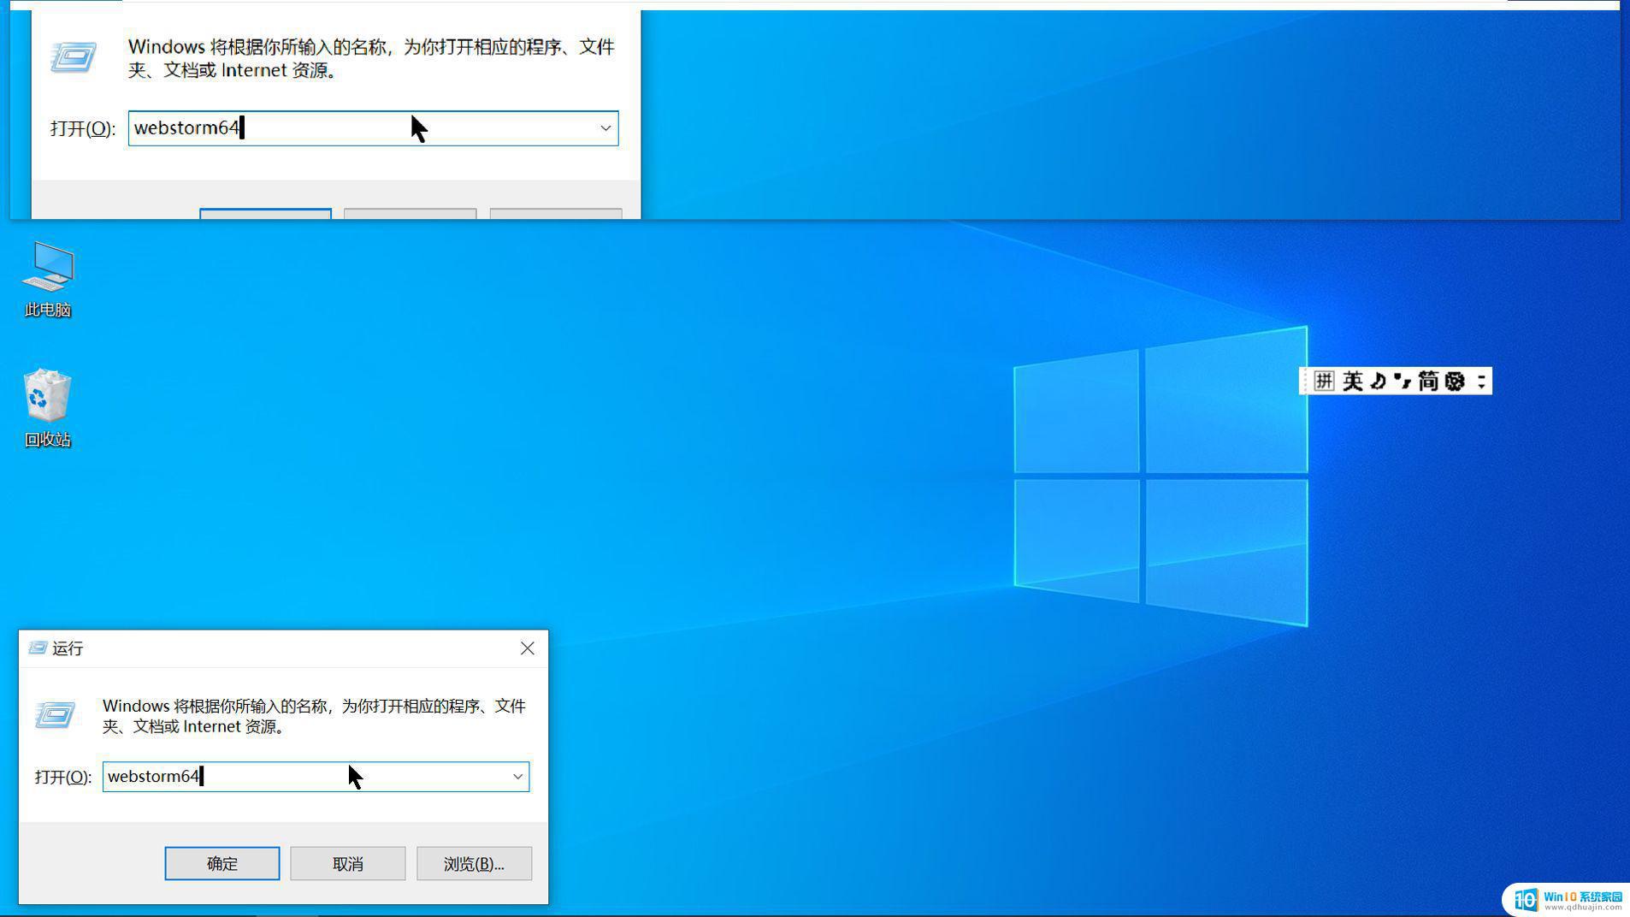Click the Run icon in the zoomed top dialog

click(x=74, y=58)
